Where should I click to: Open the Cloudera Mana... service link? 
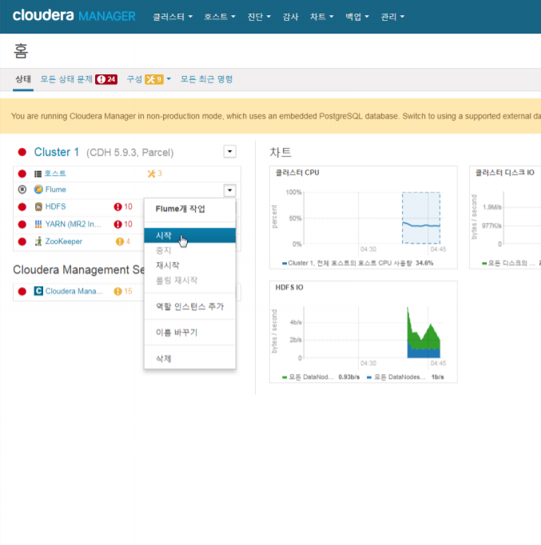point(74,291)
